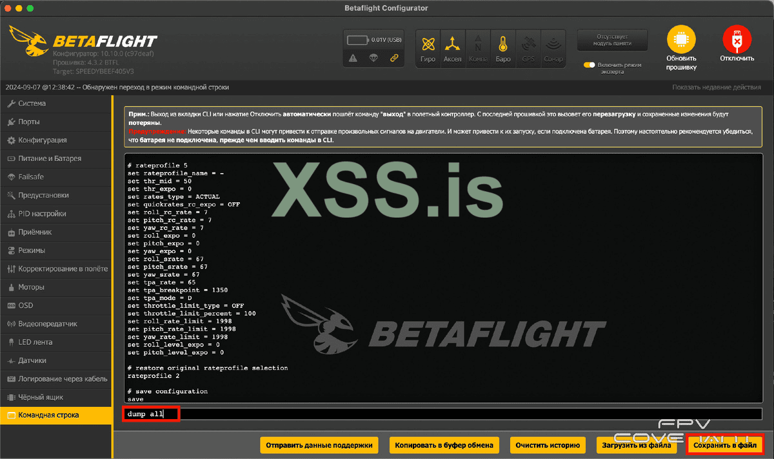
Task: Open the Приёмник tab
Action: (x=56, y=232)
